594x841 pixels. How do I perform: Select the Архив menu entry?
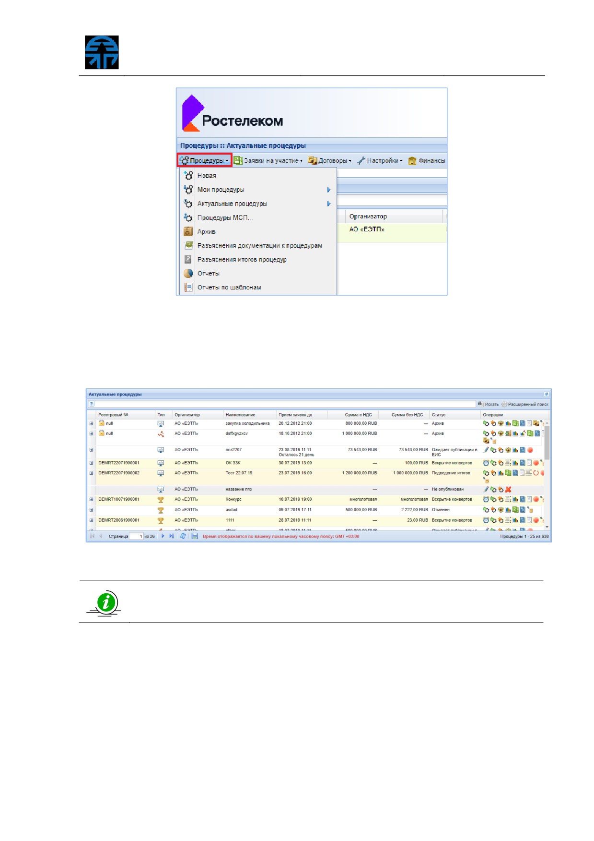click(x=258, y=231)
